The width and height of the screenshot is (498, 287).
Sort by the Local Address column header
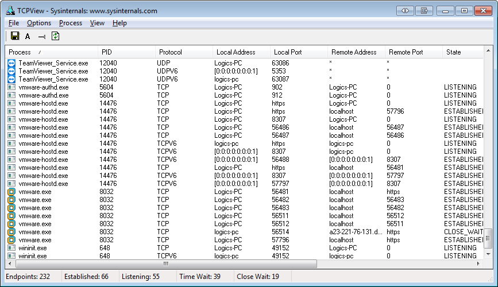(241, 52)
